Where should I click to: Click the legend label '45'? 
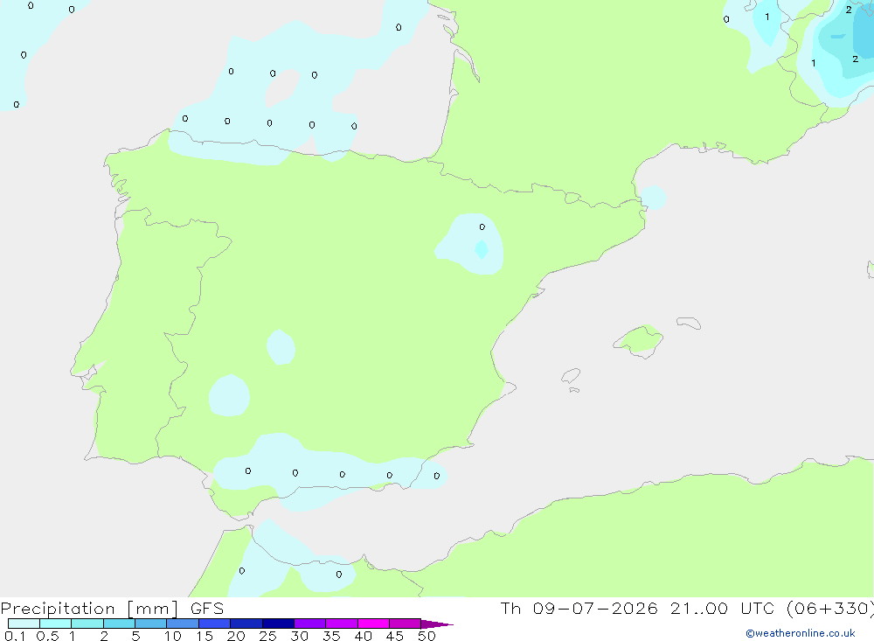click(x=395, y=636)
